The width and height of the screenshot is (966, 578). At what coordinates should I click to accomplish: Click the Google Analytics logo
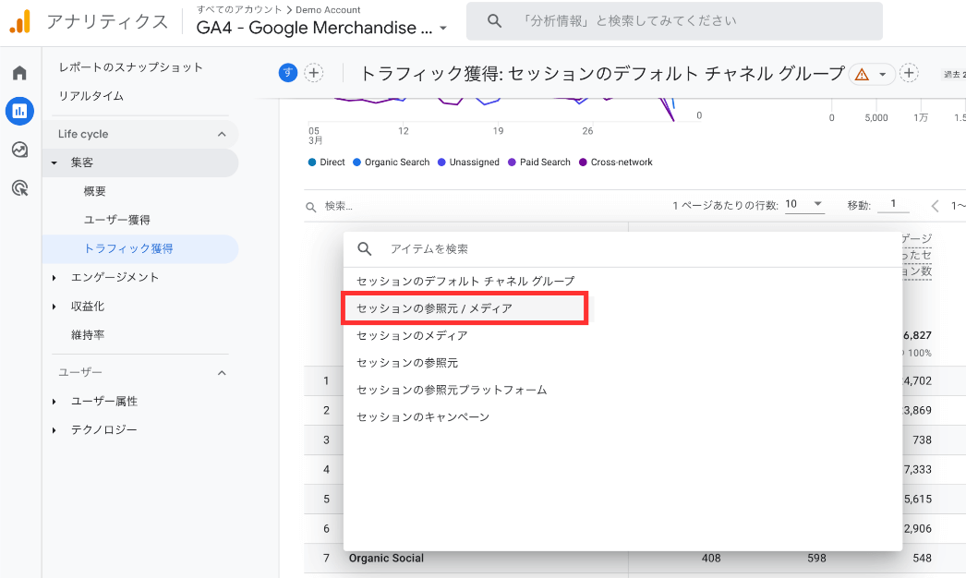19,21
